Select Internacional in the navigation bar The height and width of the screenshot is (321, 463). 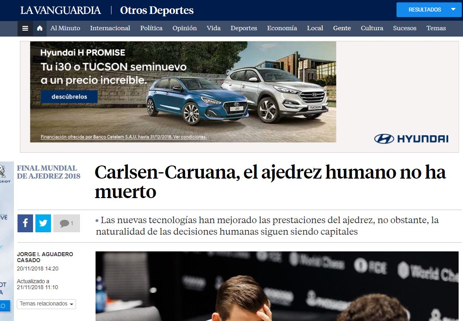click(x=110, y=28)
